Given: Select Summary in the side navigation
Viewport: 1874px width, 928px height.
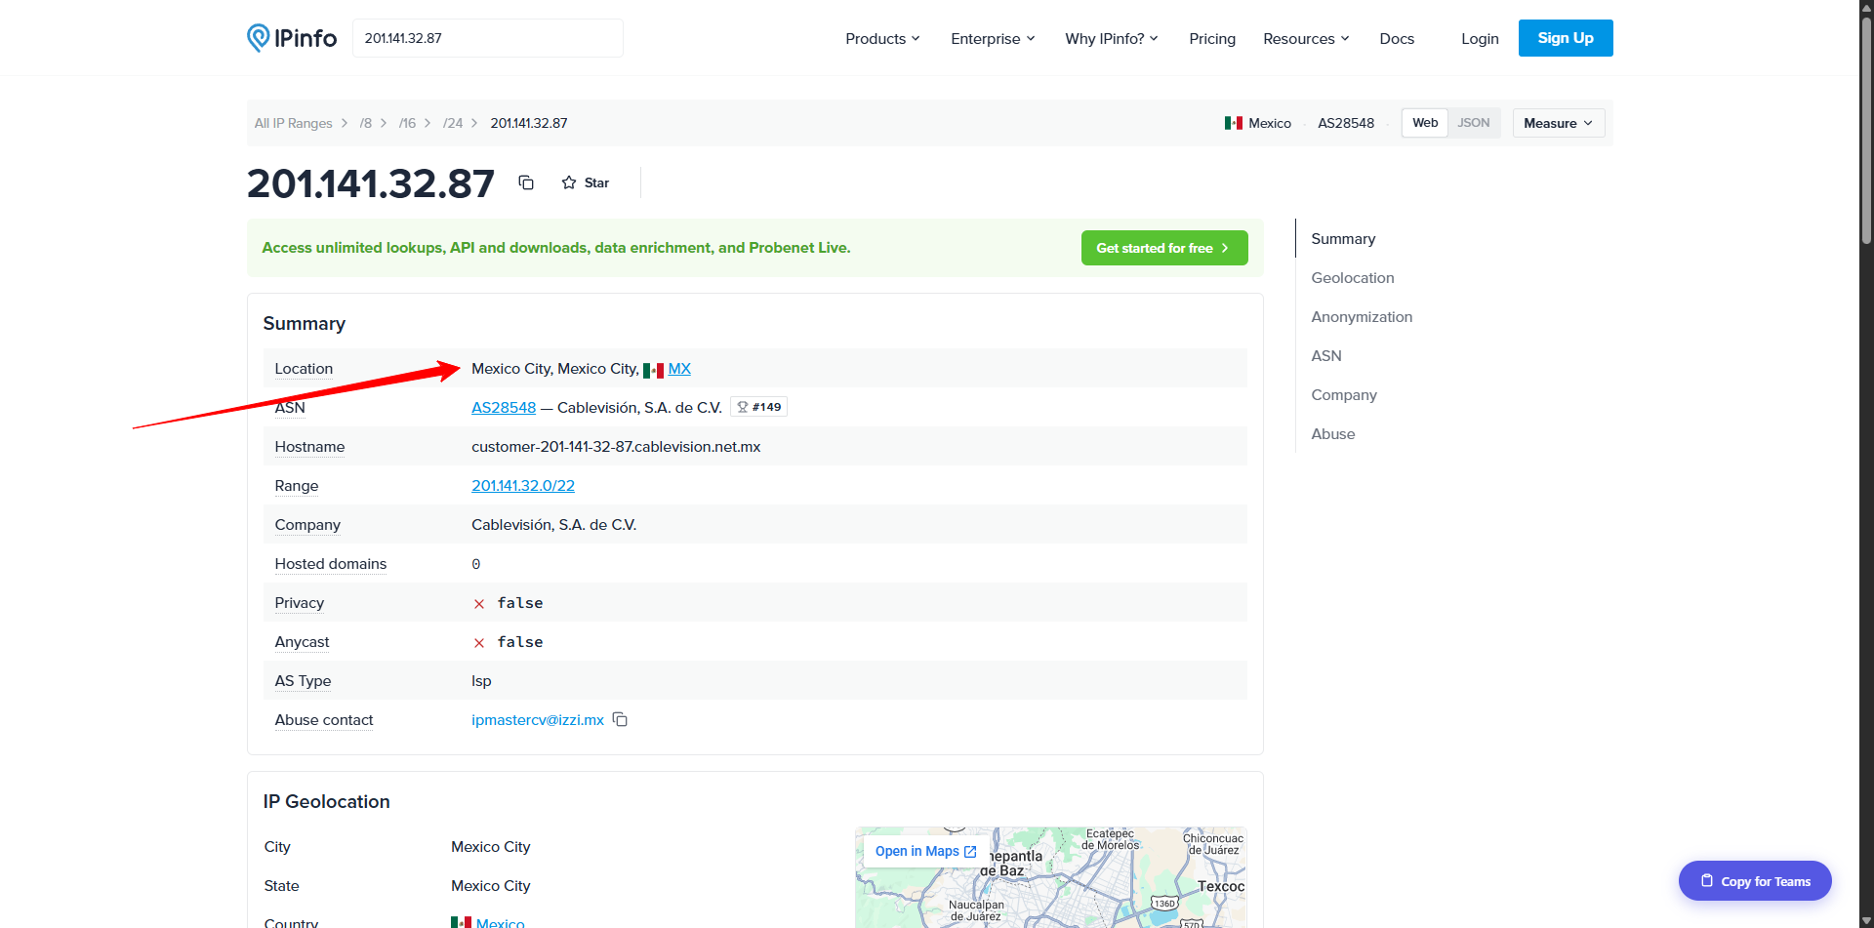Looking at the screenshot, I should [x=1343, y=239].
